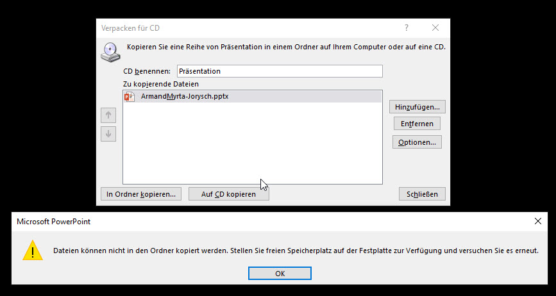Click the 'Microsoft PowerPoint' dialog title
Viewport: 556px width, 296px height.
click(53, 222)
